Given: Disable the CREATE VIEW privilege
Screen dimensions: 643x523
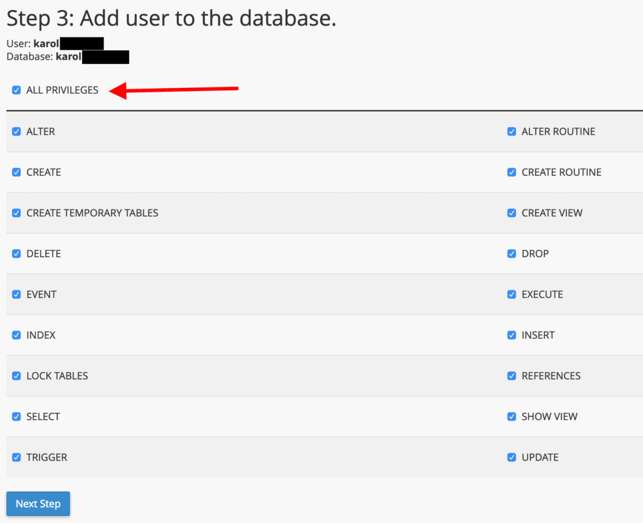Looking at the screenshot, I should (512, 213).
